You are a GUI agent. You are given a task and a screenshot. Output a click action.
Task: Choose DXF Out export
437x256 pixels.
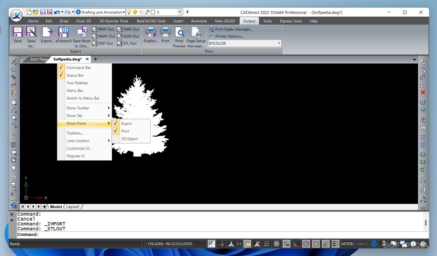(x=103, y=43)
